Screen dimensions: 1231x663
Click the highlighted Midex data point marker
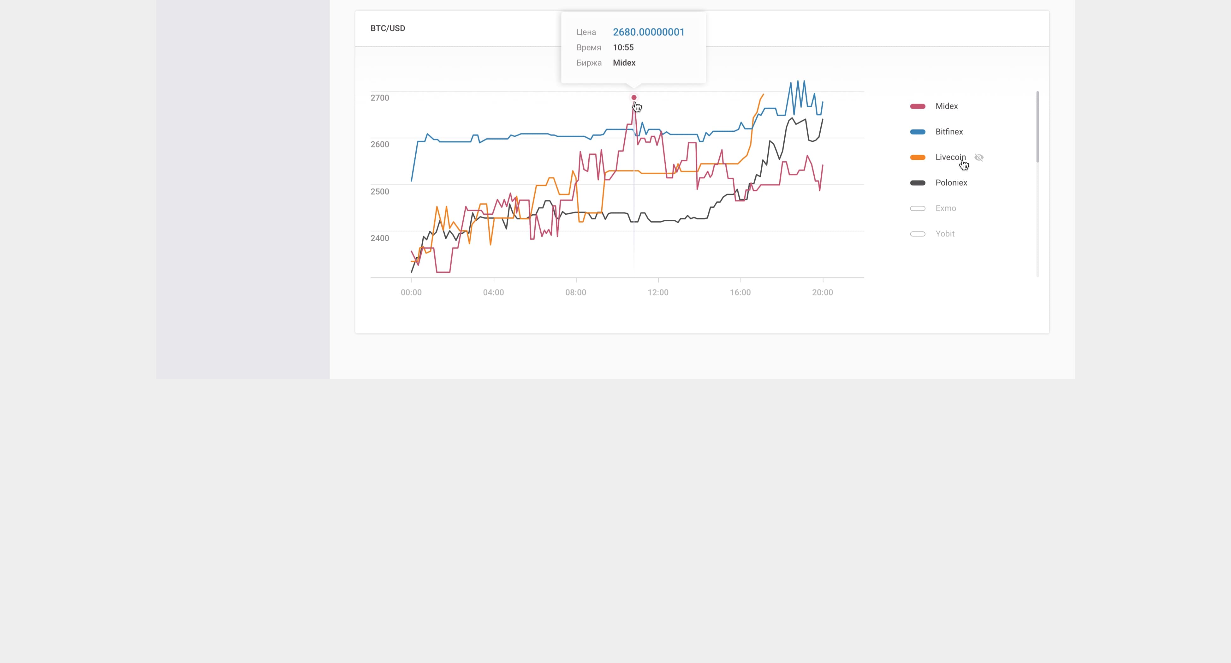tap(634, 98)
